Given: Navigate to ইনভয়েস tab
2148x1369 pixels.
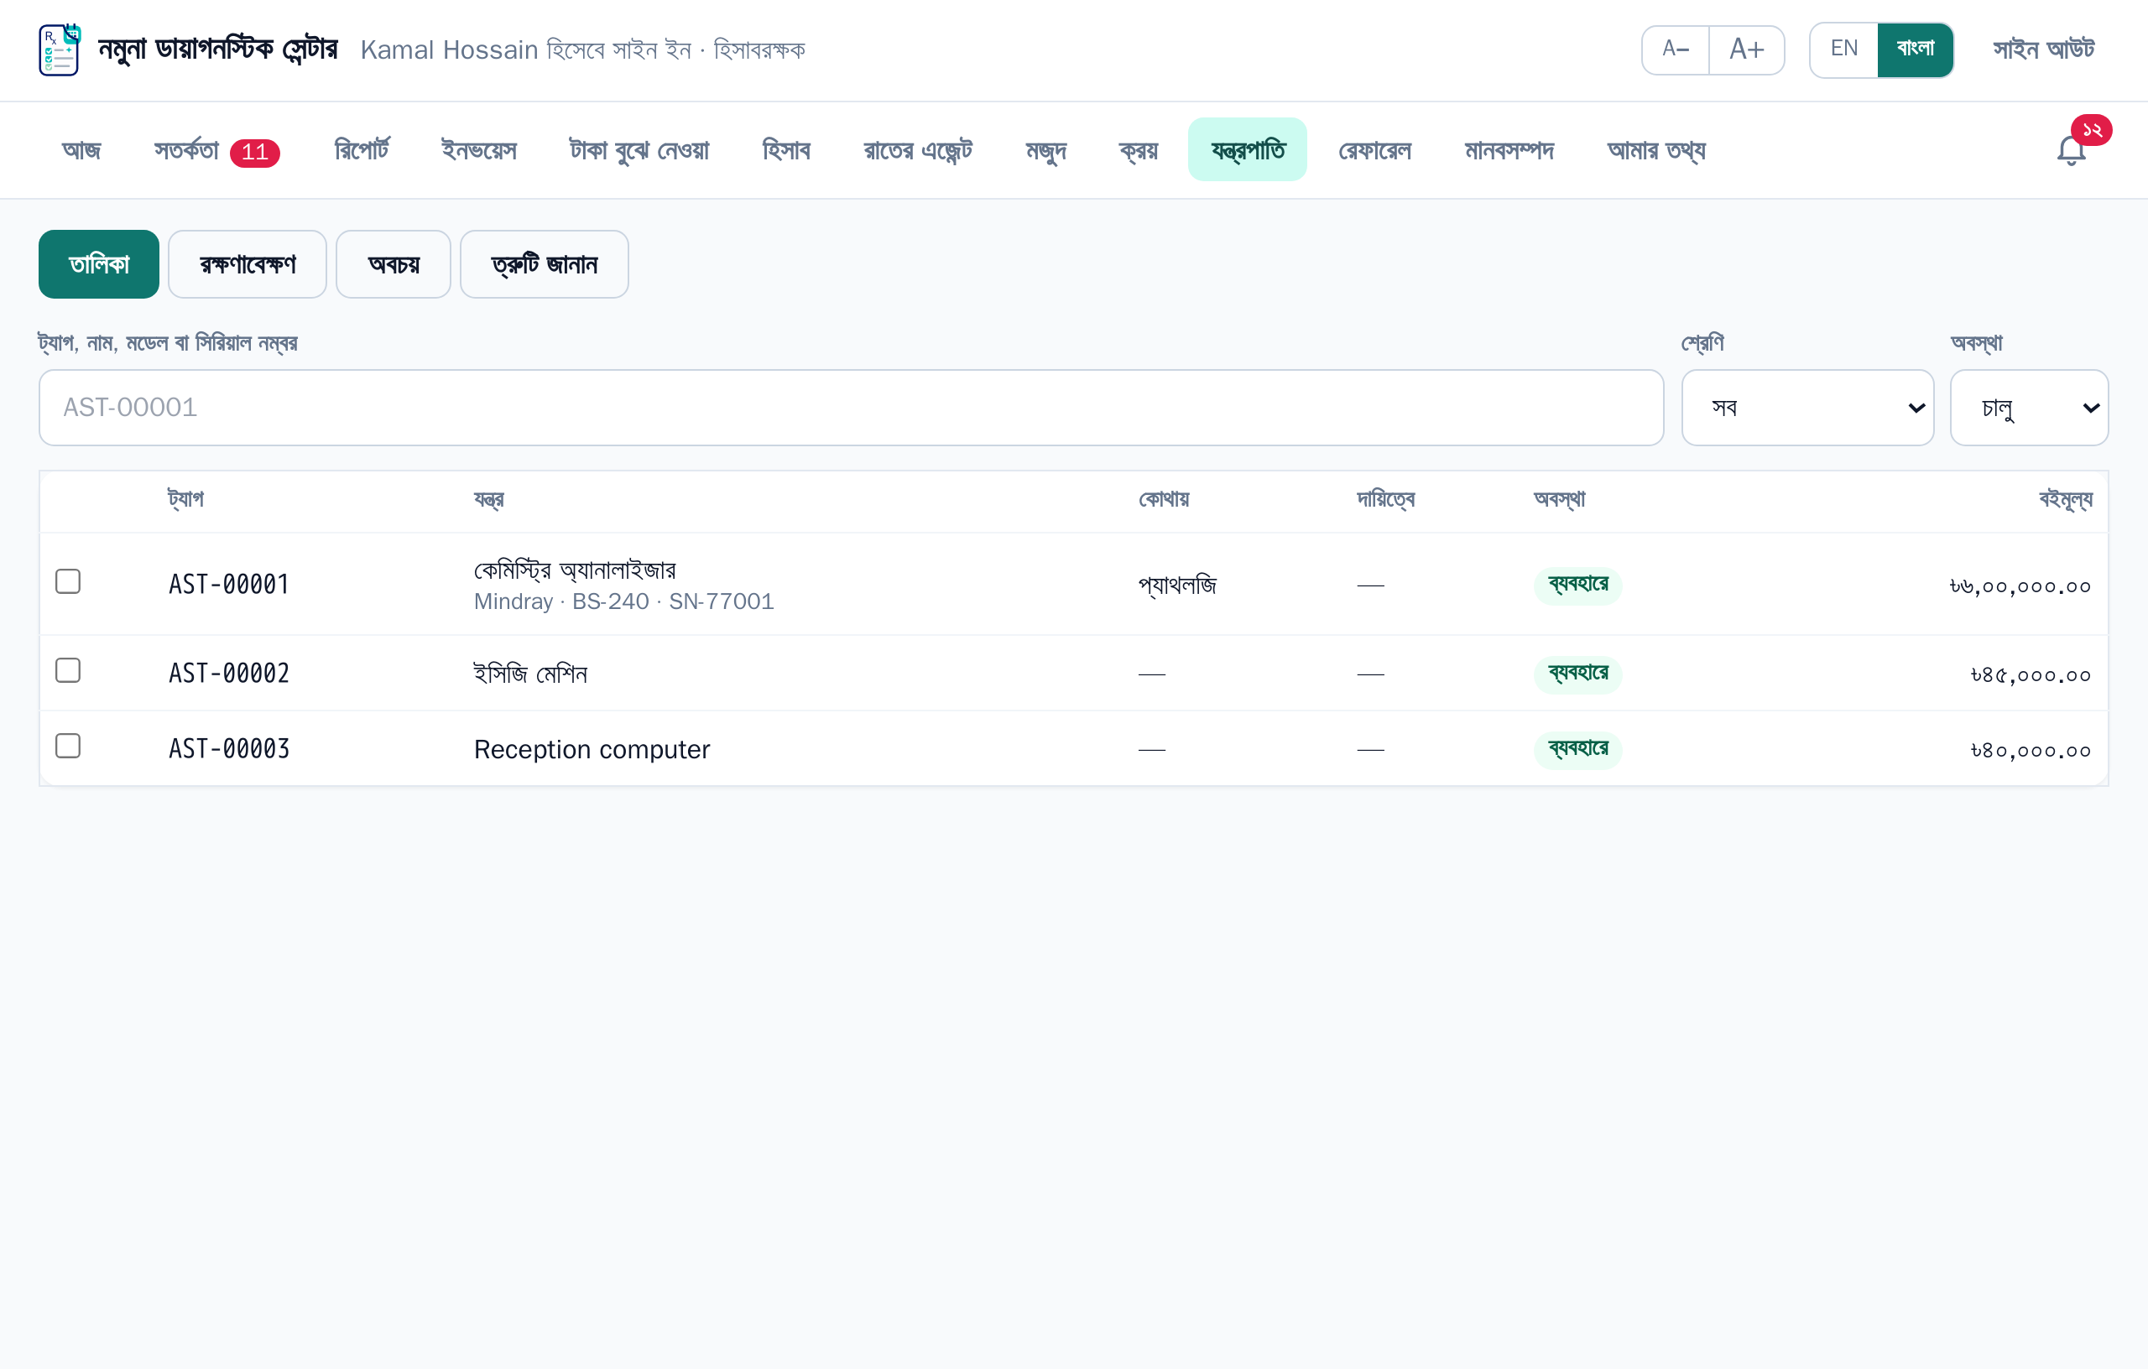Looking at the screenshot, I should 479,150.
